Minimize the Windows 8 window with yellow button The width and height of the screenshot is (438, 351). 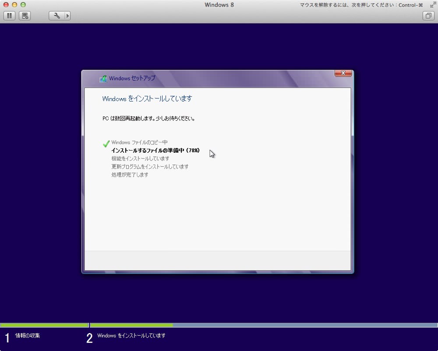coord(14,5)
